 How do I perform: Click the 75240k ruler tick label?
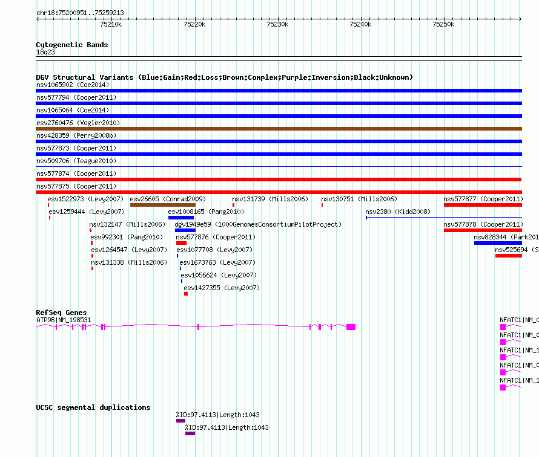360,24
